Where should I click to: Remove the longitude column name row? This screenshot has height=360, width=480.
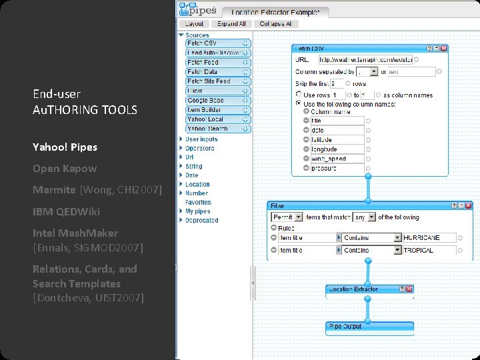pos(306,149)
